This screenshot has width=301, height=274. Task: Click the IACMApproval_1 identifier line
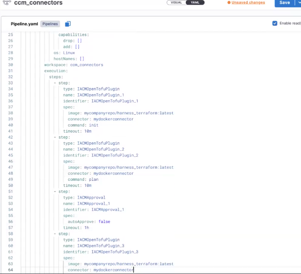pos(94,209)
